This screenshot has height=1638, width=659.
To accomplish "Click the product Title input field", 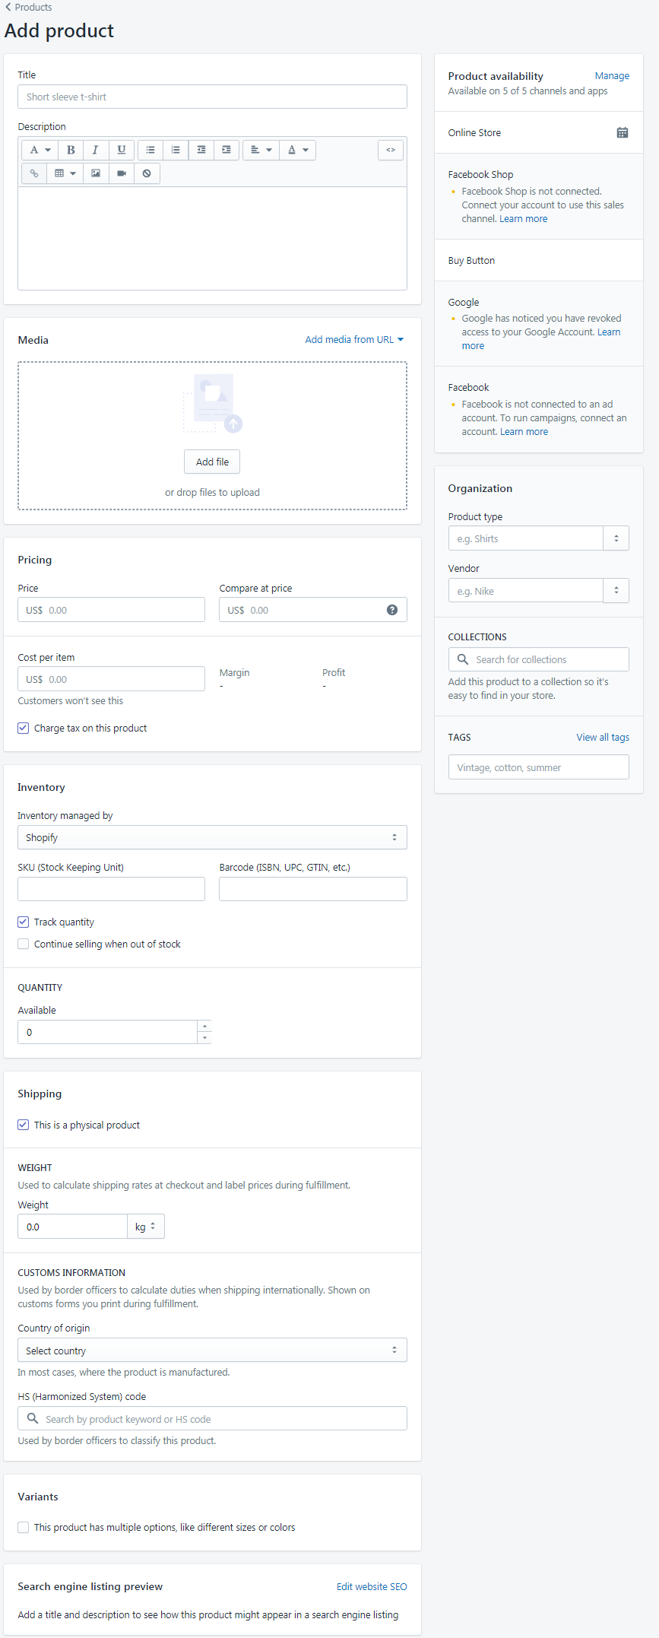I will coord(212,97).
